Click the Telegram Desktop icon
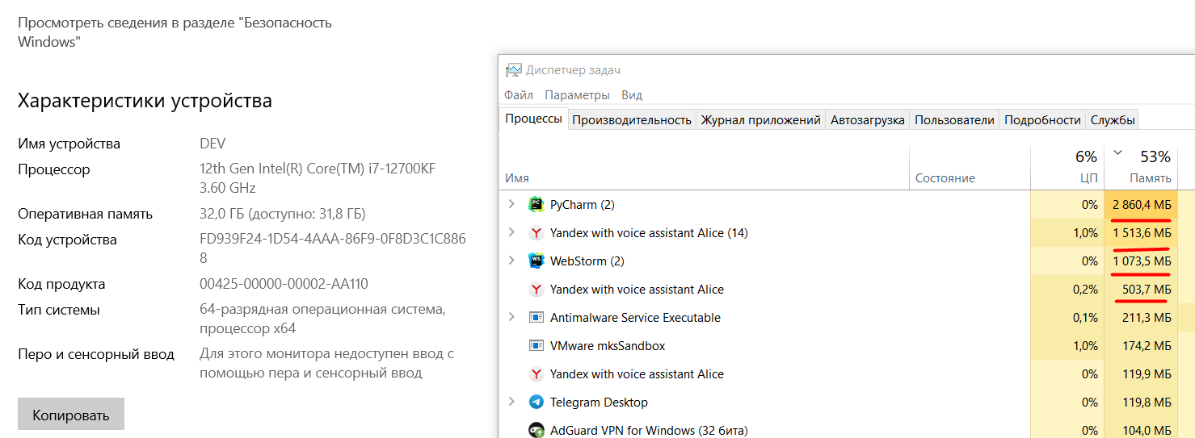Viewport: 1195px width, 438px height. pyautogui.click(x=536, y=403)
